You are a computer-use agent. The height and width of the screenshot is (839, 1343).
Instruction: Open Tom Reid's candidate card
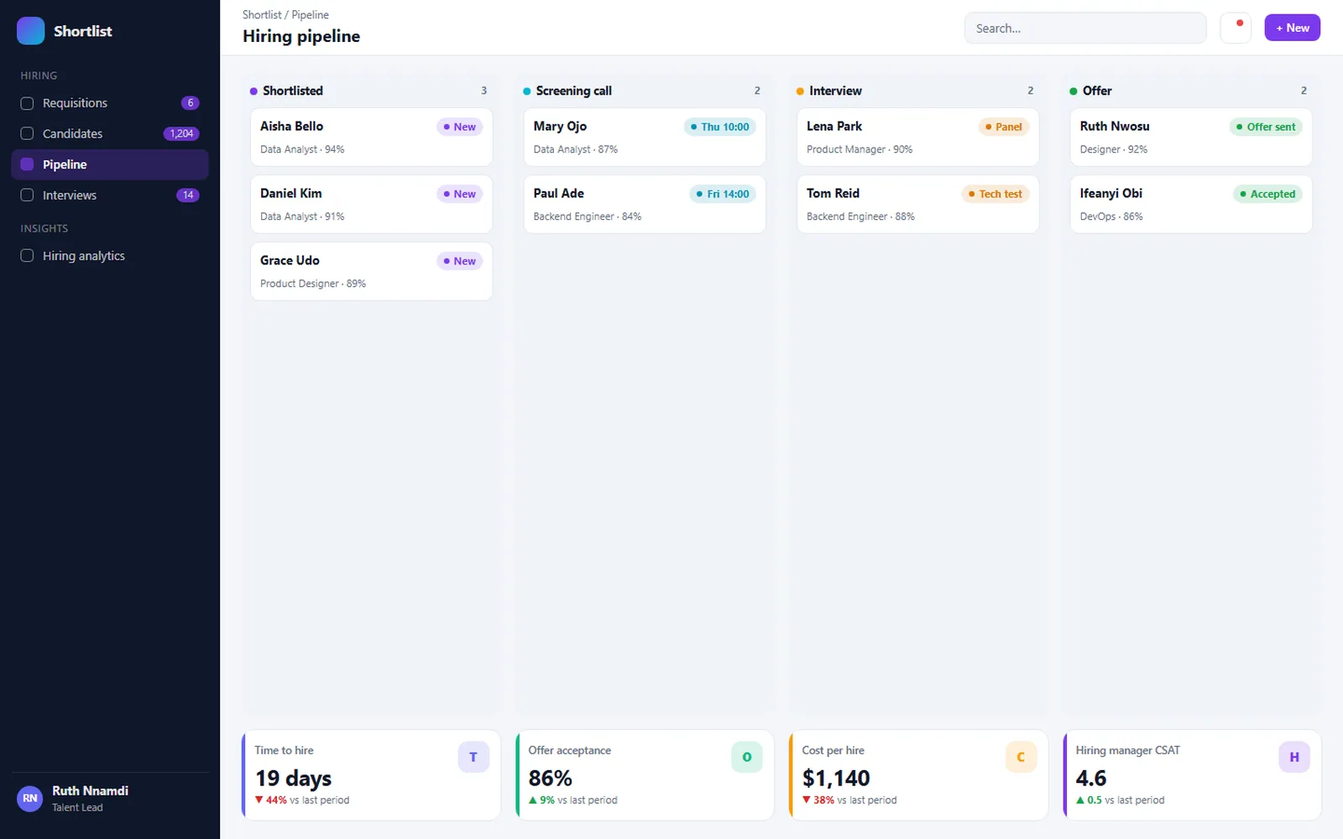click(x=918, y=204)
